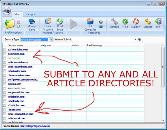Click the book icon beside Item to Submit
The image size is (167, 130).
[x=139, y=39]
